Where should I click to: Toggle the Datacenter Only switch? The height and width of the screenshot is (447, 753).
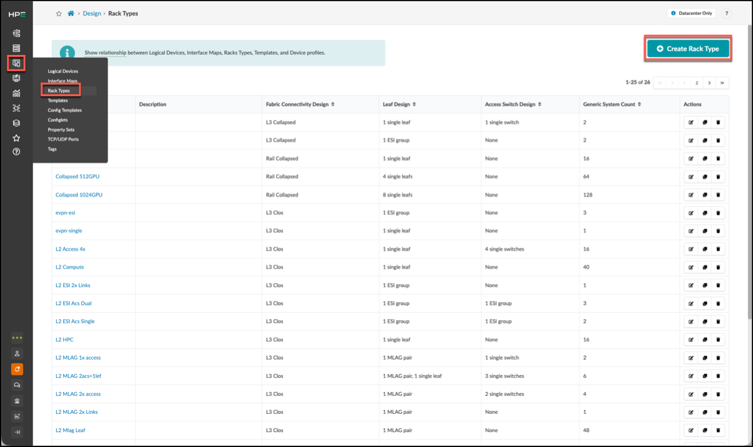[x=692, y=13]
